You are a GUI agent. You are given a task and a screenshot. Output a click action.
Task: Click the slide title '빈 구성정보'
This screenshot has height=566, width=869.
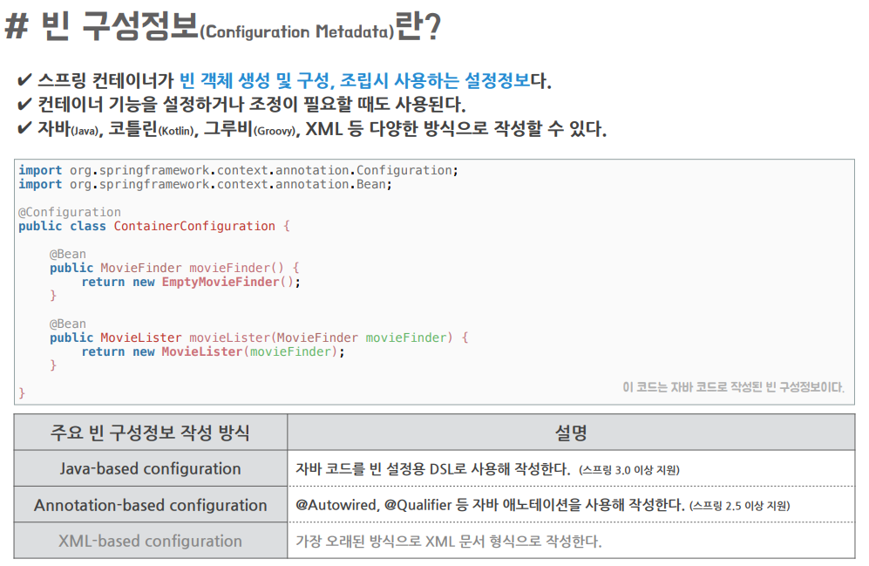119,26
